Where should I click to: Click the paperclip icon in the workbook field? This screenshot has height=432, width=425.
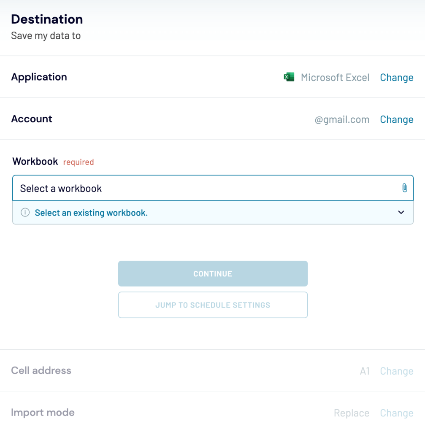tap(404, 188)
